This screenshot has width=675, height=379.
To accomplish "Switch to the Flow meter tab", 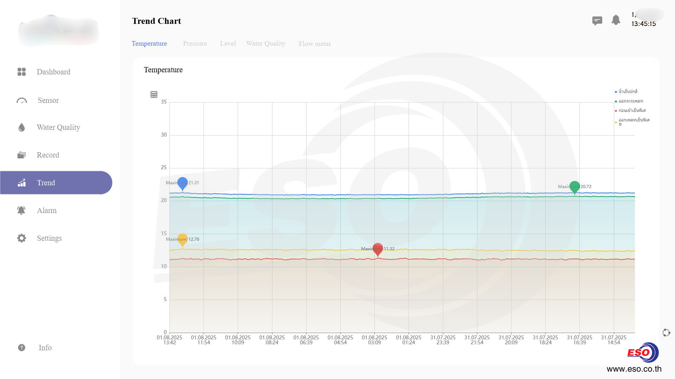I will 315,44.
